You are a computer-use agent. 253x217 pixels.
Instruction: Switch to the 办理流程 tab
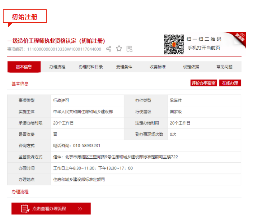click(57, 67)
